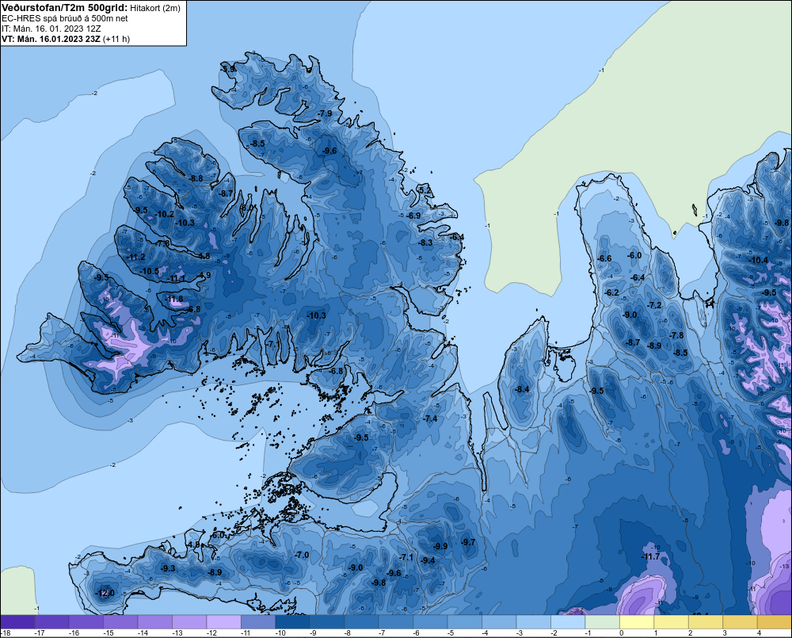The width and height of the screenshot is (792, 638).
Task: Click the -11.8 temperature value
Action: (175, 300)
